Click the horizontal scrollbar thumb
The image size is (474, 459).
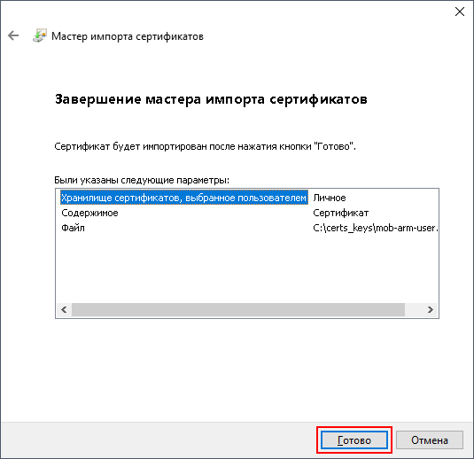[x=238, y=309]
